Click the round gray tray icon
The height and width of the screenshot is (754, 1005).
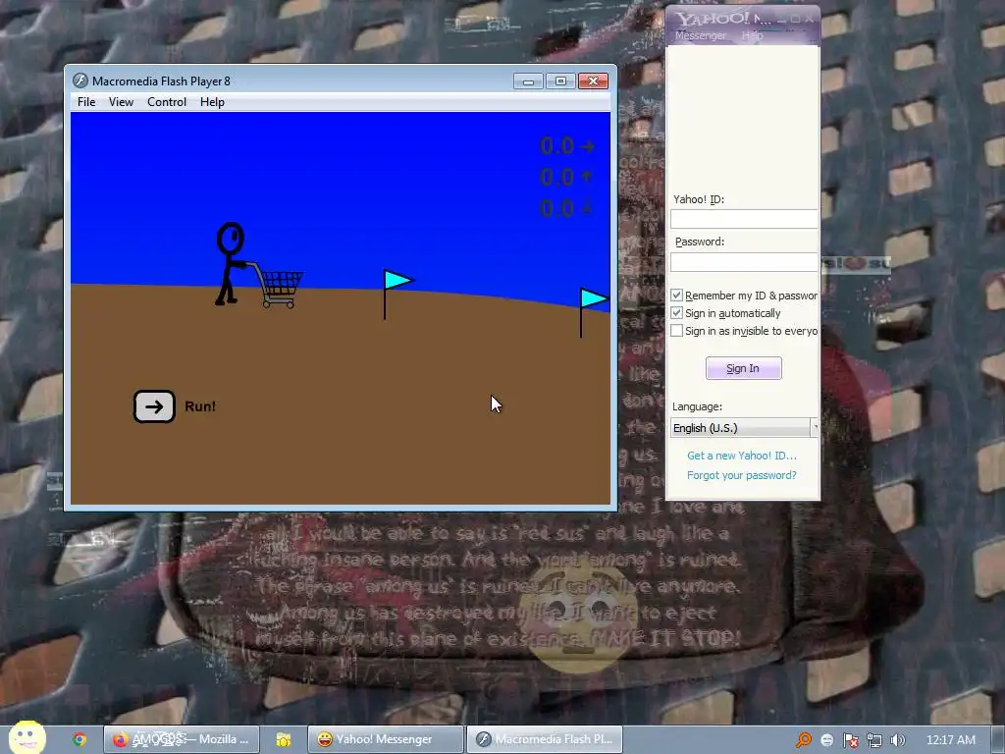[826, 740]
